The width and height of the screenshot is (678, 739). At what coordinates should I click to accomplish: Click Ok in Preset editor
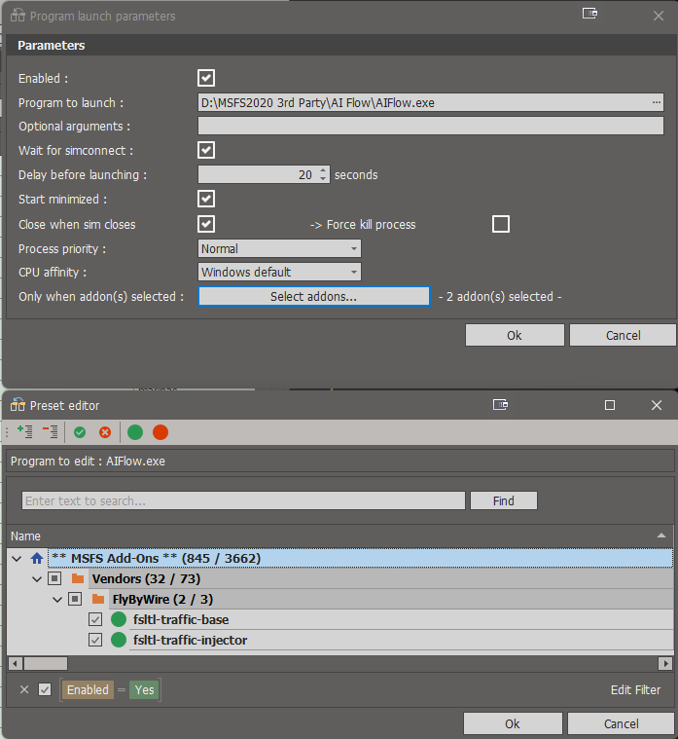tap(513, 723)
